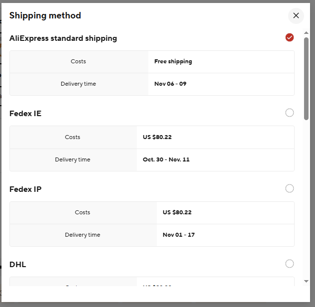Click the Free shipping cost value
Screen dimensions: 315x307
pyautogui.click(x=173, y=62)
